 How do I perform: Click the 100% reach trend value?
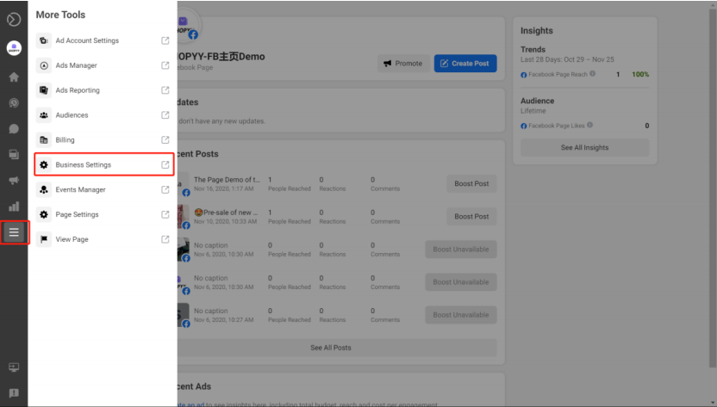pyautogui.click(x=640, y=74)
